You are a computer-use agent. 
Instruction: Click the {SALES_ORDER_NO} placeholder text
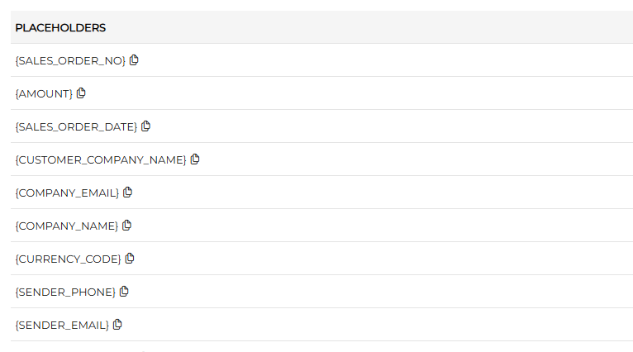[70, 61]
